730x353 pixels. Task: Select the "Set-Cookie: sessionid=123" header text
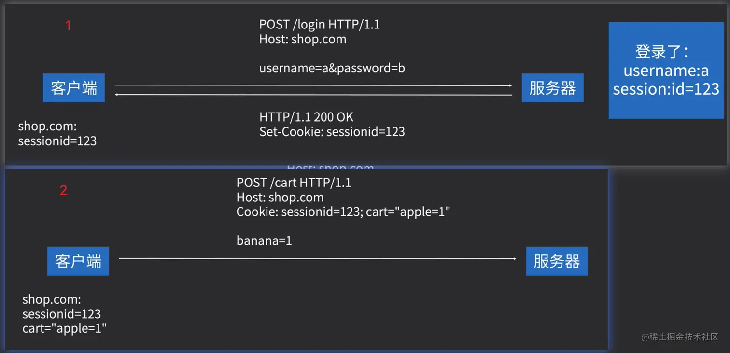coord(332,131)
